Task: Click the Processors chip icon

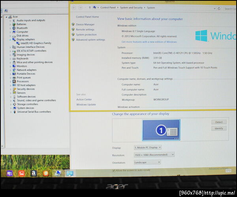Action: 14,81
